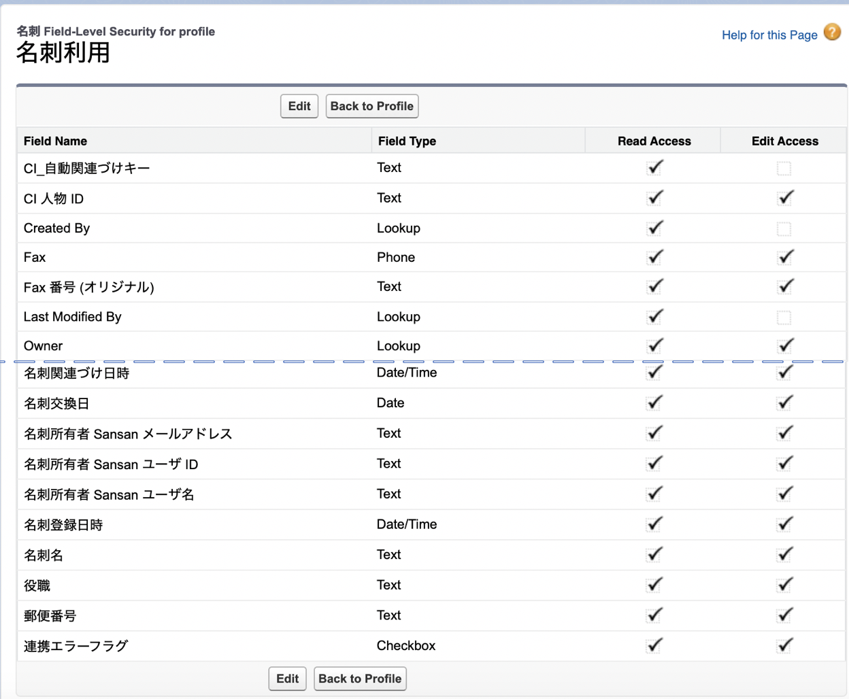The height and width of the screenshot is (699, 849).
Task: Click Edit Access checkbox for Last Modified By
Action: tap(784, 318)
